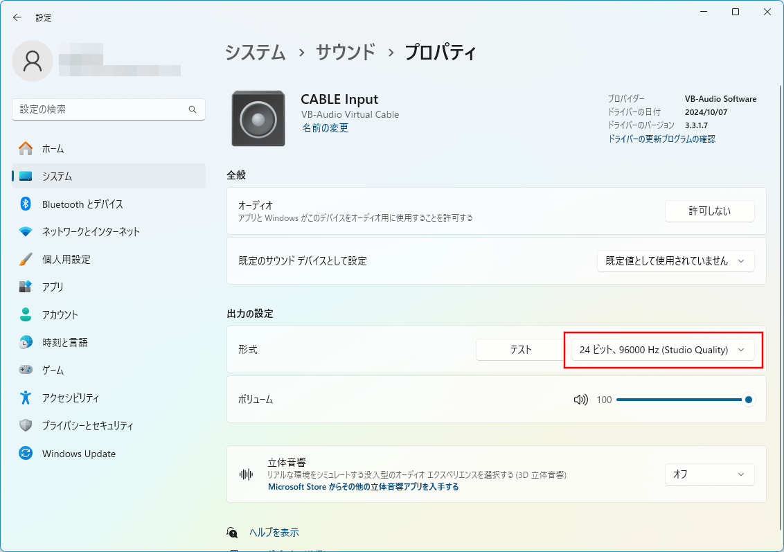This screenshot has width=784, height=552.
Task: Open ネットワークとインターネット settings
Action: point(109,231)
